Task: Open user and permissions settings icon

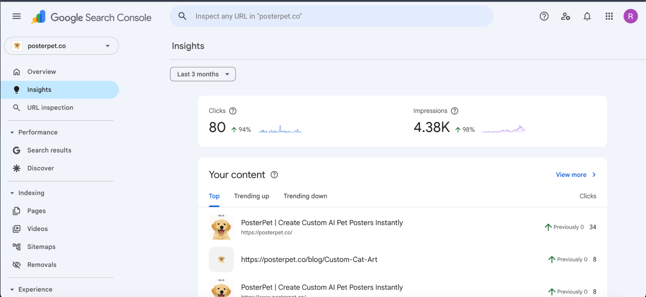Action: click(x=566, y=16)
